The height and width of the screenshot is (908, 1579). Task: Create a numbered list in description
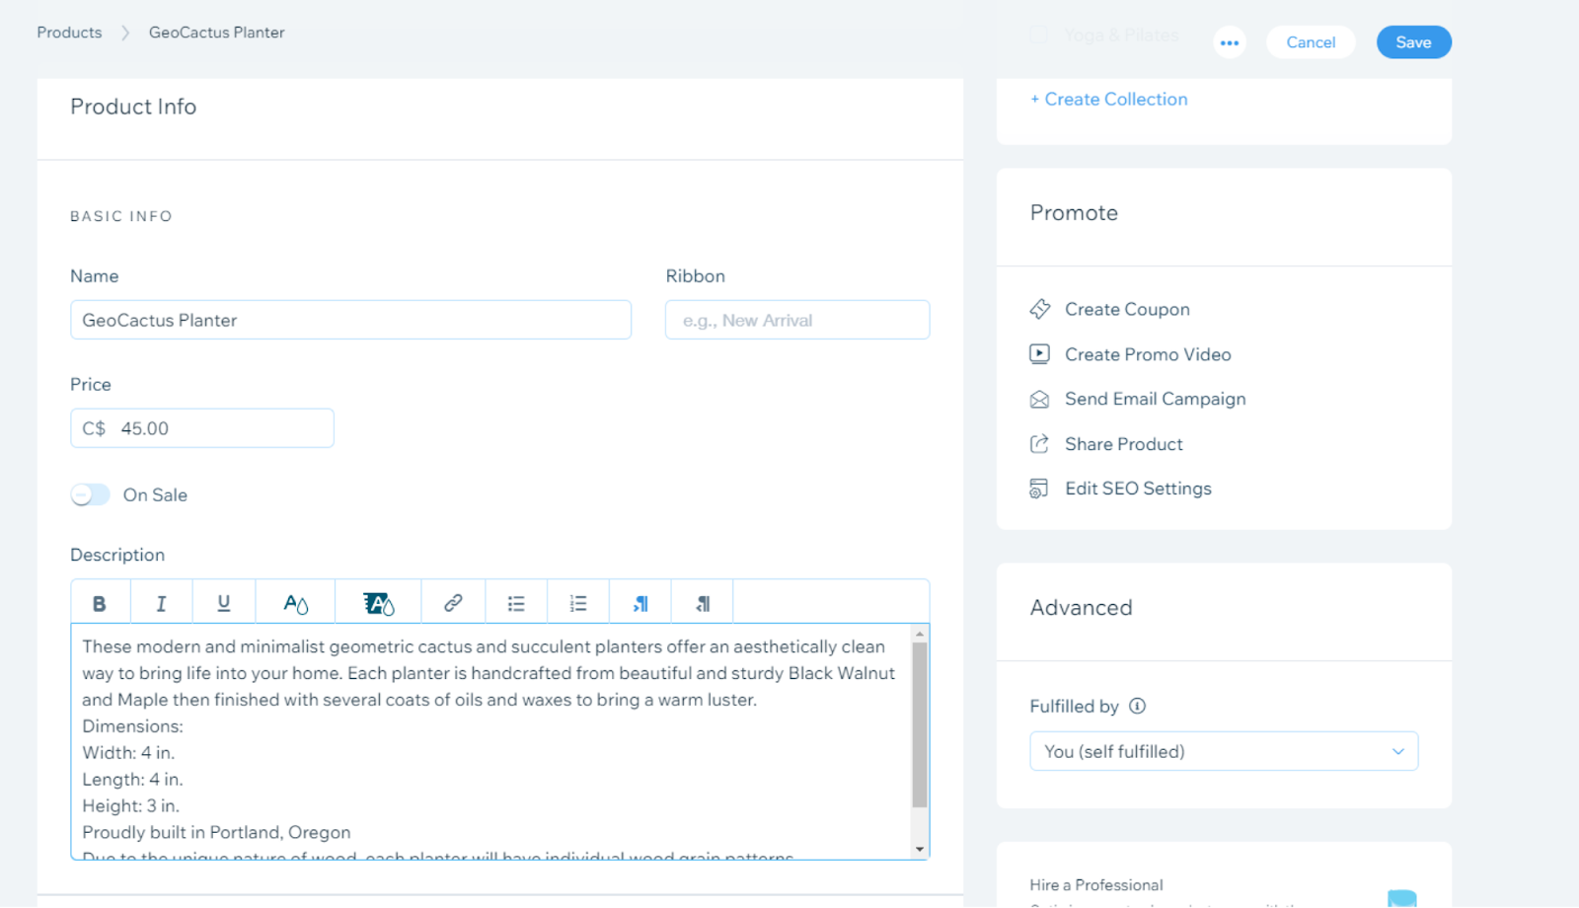578,603
